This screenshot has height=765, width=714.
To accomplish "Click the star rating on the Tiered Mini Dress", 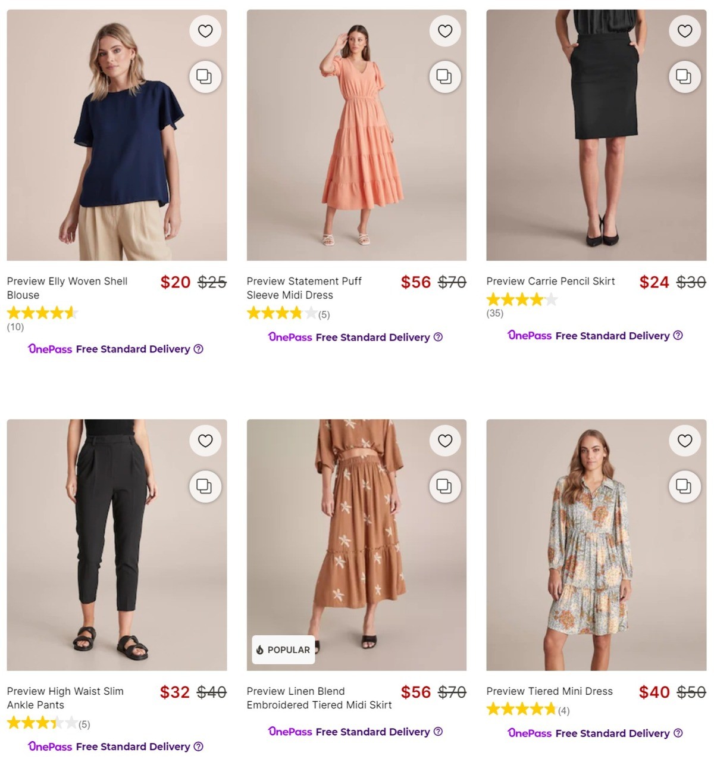I will 521,709.
